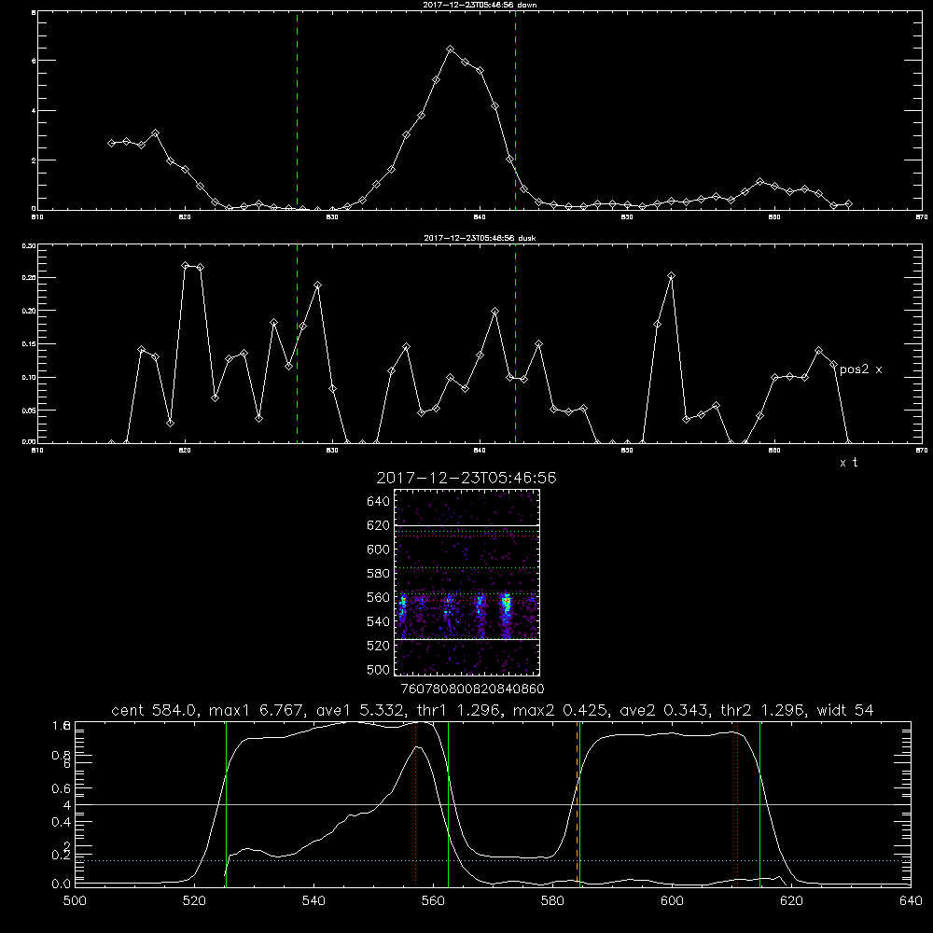Click the tall dusk peak diamond near 853
Screen dimensions: 933x933
click(x=671, y=276)
